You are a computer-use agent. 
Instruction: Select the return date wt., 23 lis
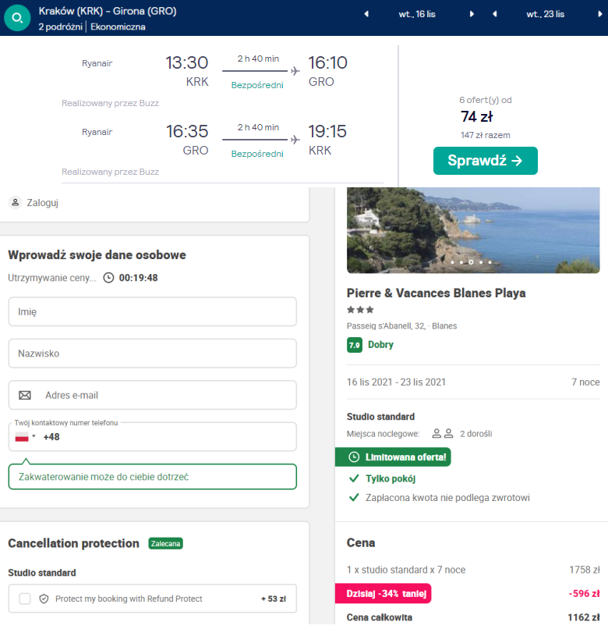(546, 14)
